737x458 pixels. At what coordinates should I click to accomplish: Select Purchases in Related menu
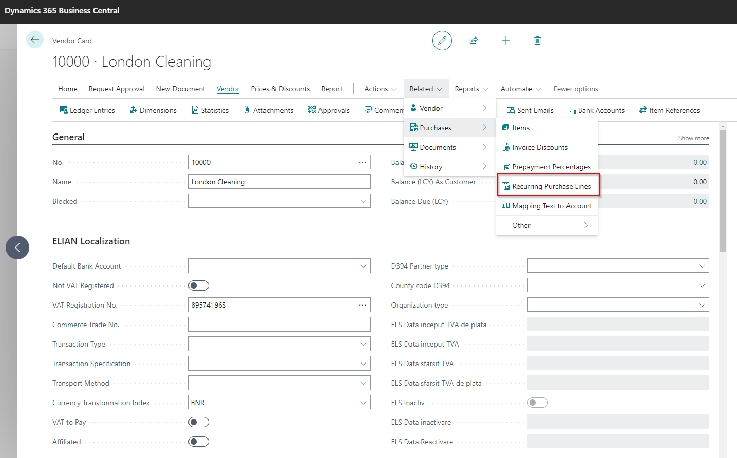click(450, 128)
